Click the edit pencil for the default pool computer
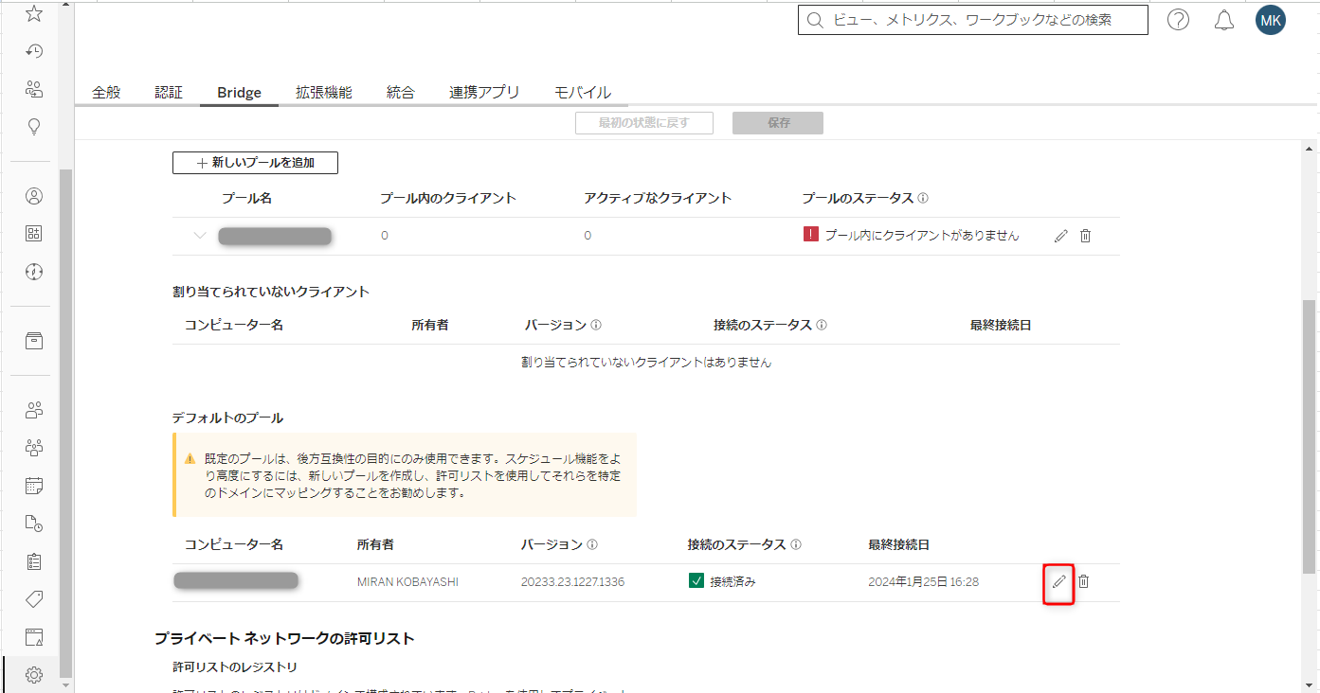Screen dimensions: 1320x693 click(1058, 581)
